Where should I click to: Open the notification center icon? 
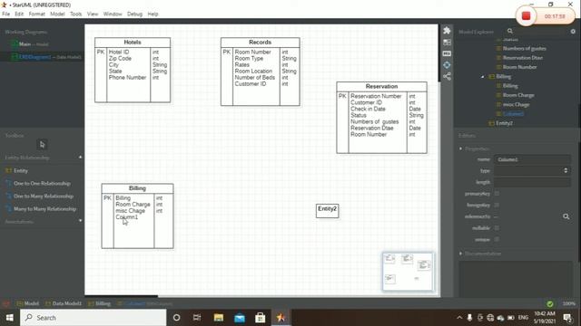566,318
